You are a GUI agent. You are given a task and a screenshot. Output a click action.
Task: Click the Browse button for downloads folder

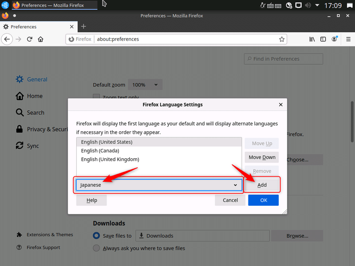[297, 236]
